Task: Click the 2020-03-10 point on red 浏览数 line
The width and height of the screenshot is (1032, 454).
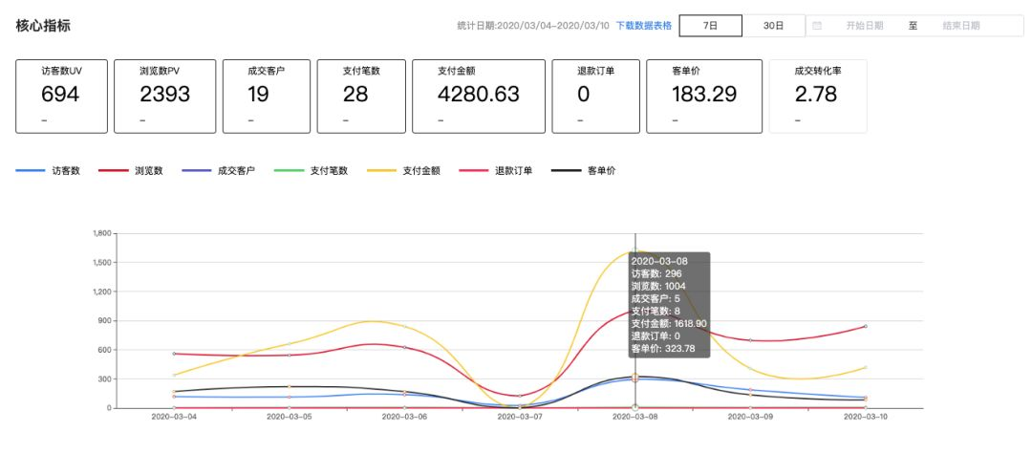Action: (x=866, y=326)
